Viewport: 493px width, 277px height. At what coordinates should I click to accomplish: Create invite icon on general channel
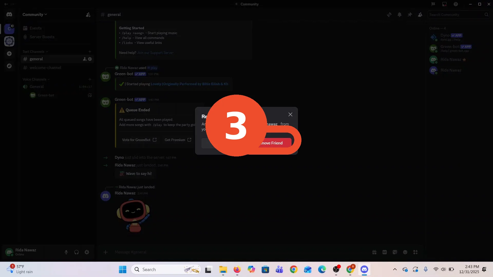pyautogui.click(x=84, y=59)
